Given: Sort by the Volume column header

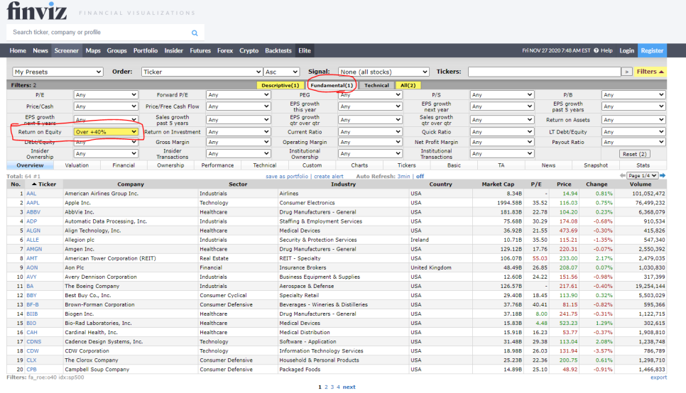Looking at the screenshot, I should [641, 184].
